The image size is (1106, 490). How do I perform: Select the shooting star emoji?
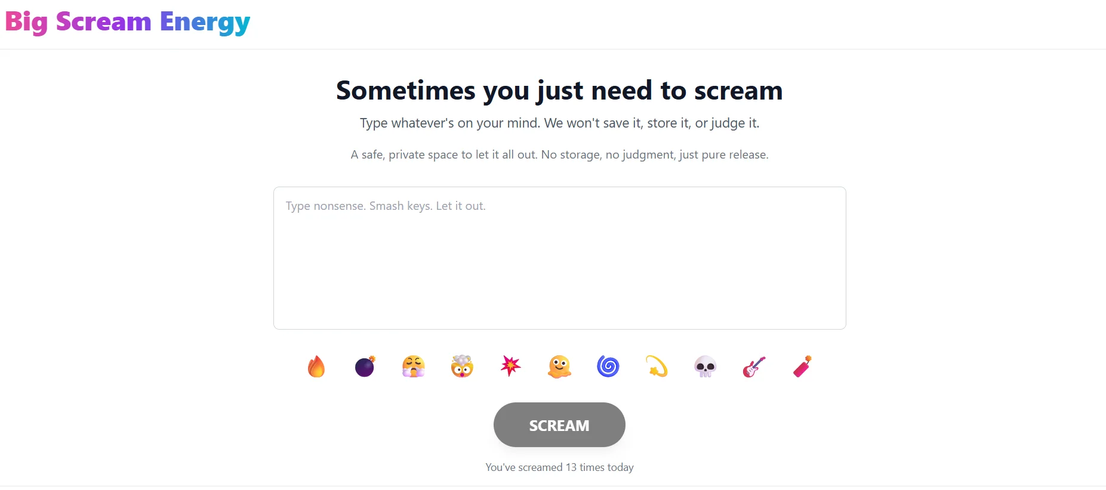click(x=657, y=367)
